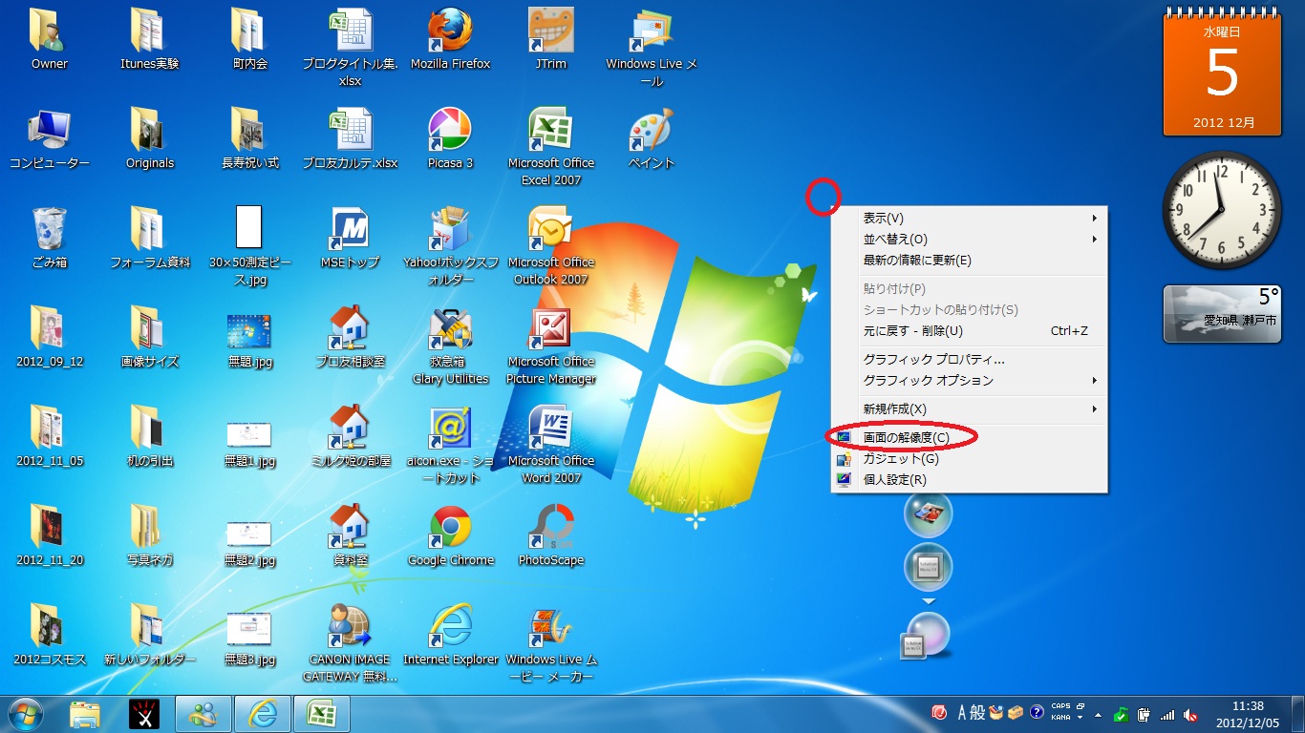This screenshot has width=1305, height=733.
Task: Select the aicon.exe shortcut icon
Action: [x=450, y=446]
